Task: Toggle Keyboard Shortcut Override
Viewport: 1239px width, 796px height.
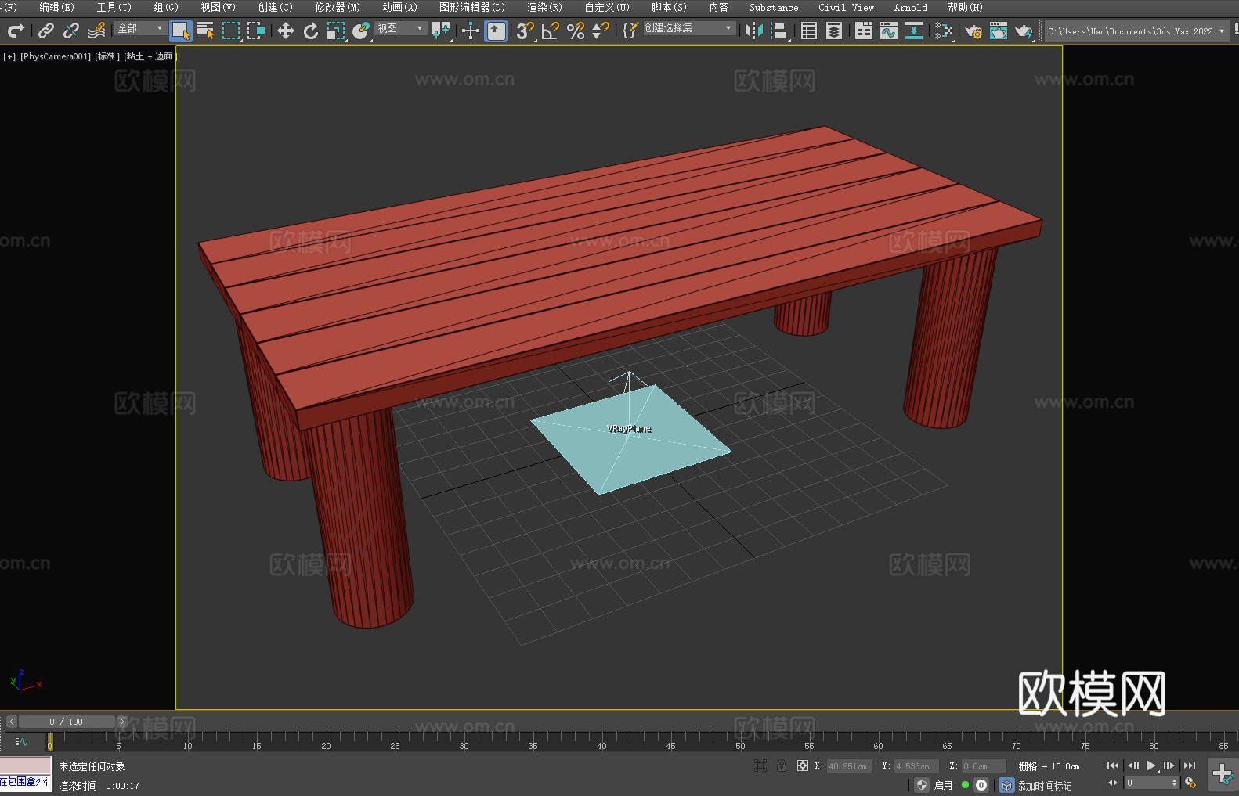Action: pyautogui.click(x=496, y=31)
